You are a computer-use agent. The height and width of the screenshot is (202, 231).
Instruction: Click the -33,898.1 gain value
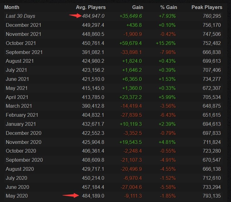pos(131,52)
